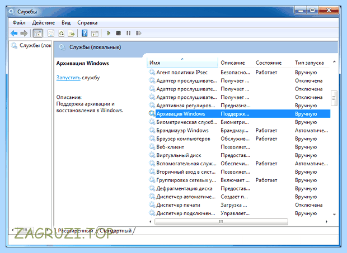The width and height of the screenshot is (347, 253).
Task: Restart service with restart icon
Action: pyautogui.click(x=139, y=33)
